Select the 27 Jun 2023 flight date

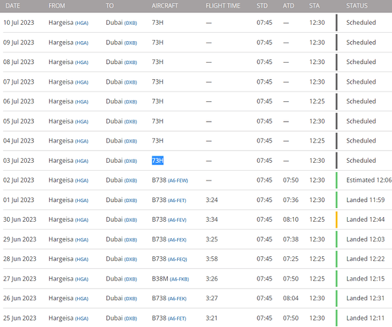20,278
